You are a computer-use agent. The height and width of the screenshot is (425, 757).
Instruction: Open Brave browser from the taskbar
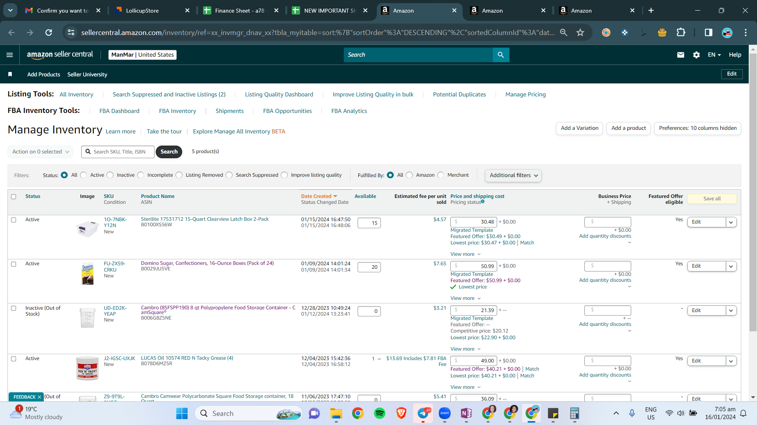point(401,413)
